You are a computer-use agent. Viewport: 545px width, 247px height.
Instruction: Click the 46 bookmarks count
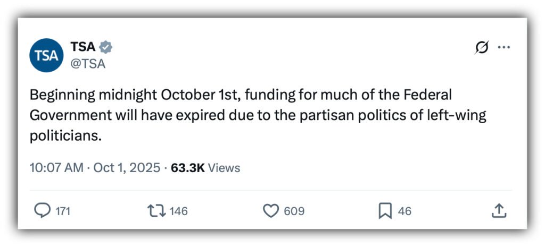pyautogui.click(x=404, y=211)
